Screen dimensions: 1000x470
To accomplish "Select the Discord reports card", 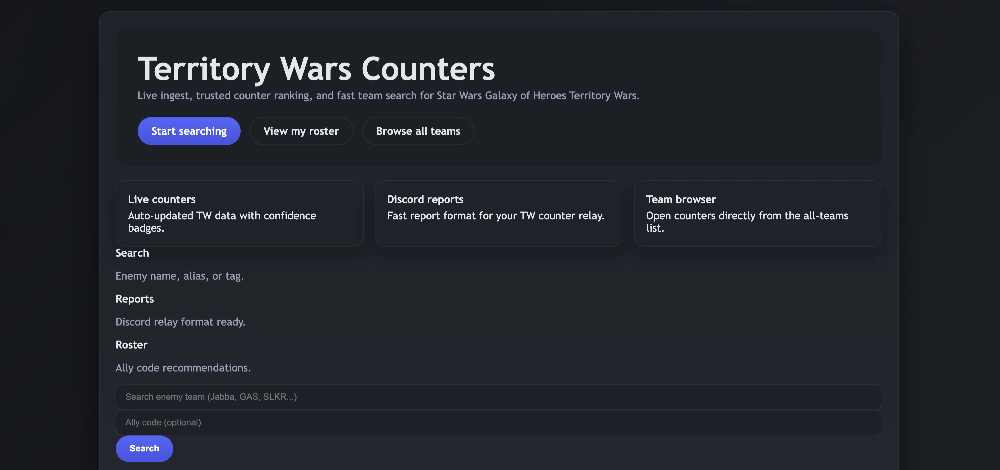I will coord(498,213).
